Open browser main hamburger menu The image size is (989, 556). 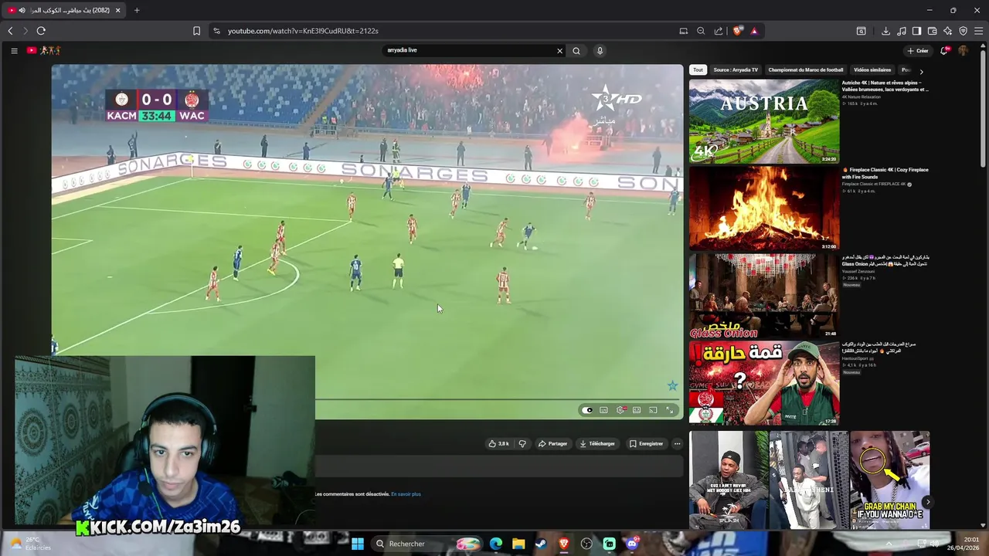979,31
